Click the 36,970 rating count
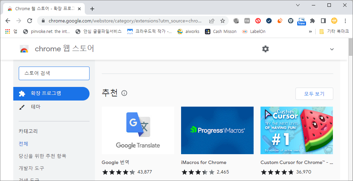The width and height of the screenshot is (353, 181). click(304, 172)
